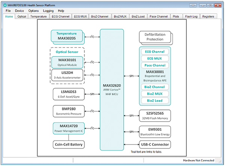Viewport: 225px width, 166px height.
Task: Open the Help menu
Action: coord(61,11)
